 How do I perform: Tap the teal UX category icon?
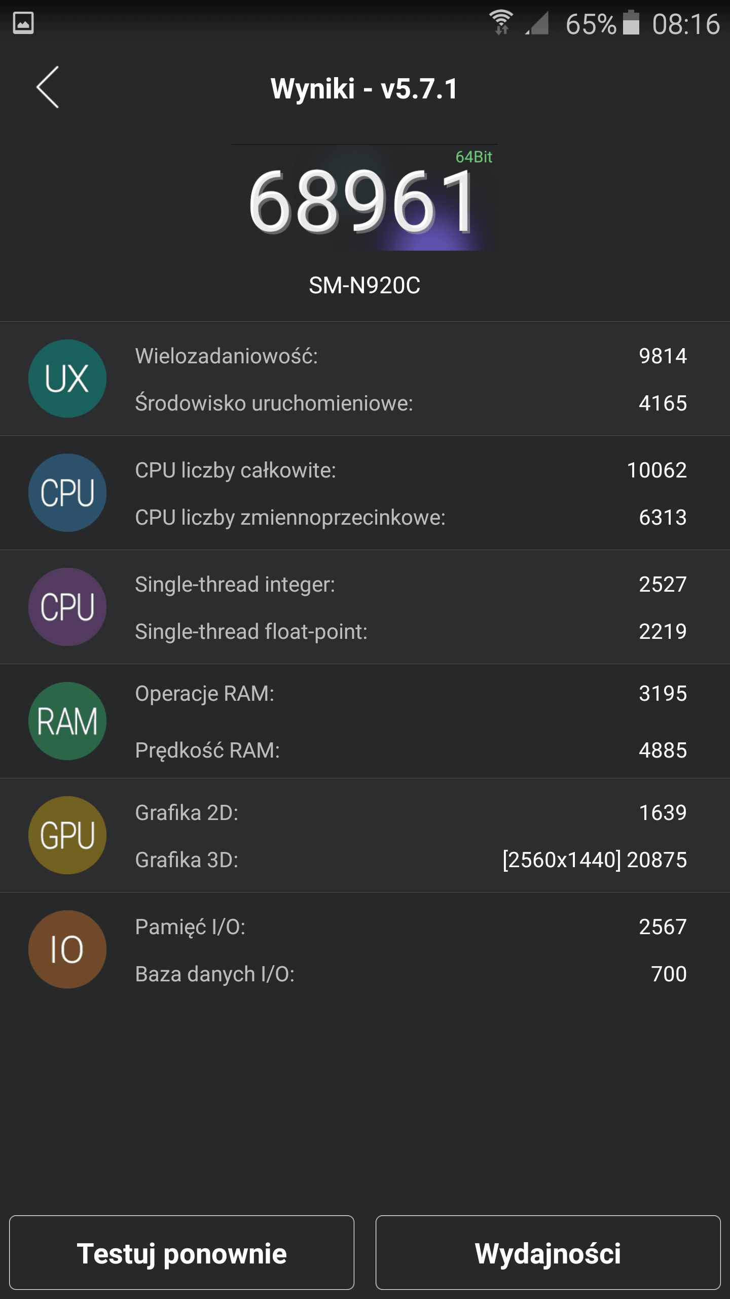(x=67, y=379)
